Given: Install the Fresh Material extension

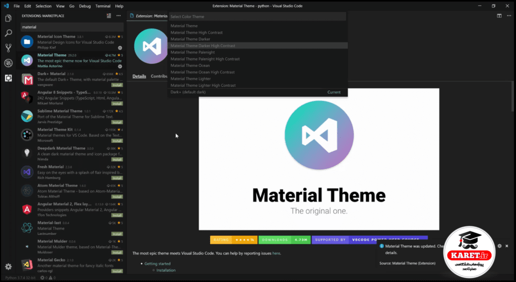Looking at the screenshot, I should (117, 178).
